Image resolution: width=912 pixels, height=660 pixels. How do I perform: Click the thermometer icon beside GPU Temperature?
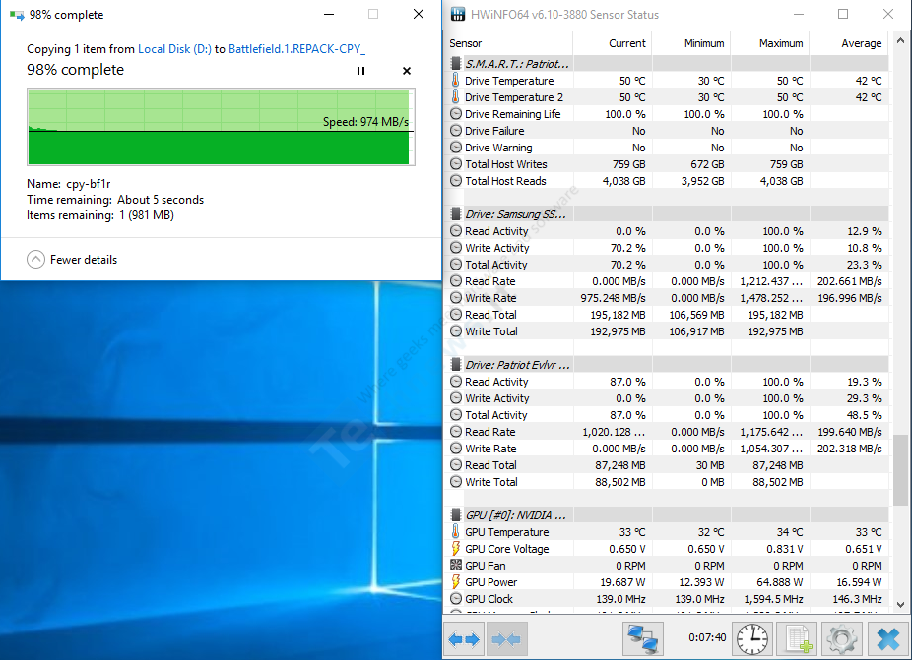coord(456,531)
